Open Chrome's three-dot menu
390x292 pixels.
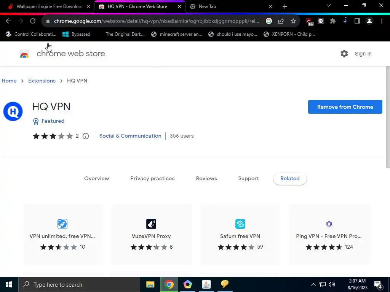tap(382, 21)
